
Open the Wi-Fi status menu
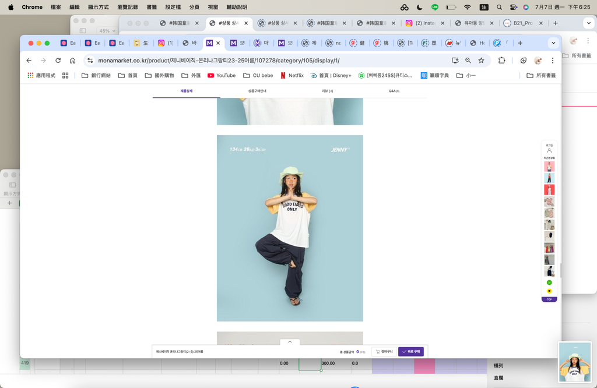coord(468,7)
